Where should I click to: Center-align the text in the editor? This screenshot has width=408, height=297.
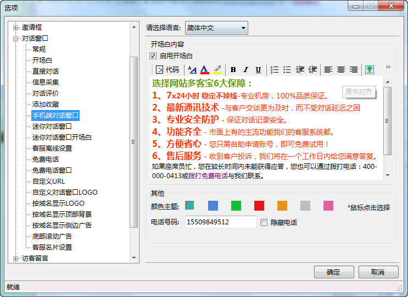[x=341, y=70]
